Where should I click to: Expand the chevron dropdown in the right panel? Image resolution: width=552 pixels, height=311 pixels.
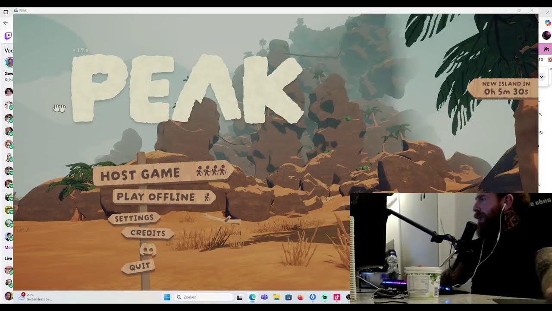point(542,76)
